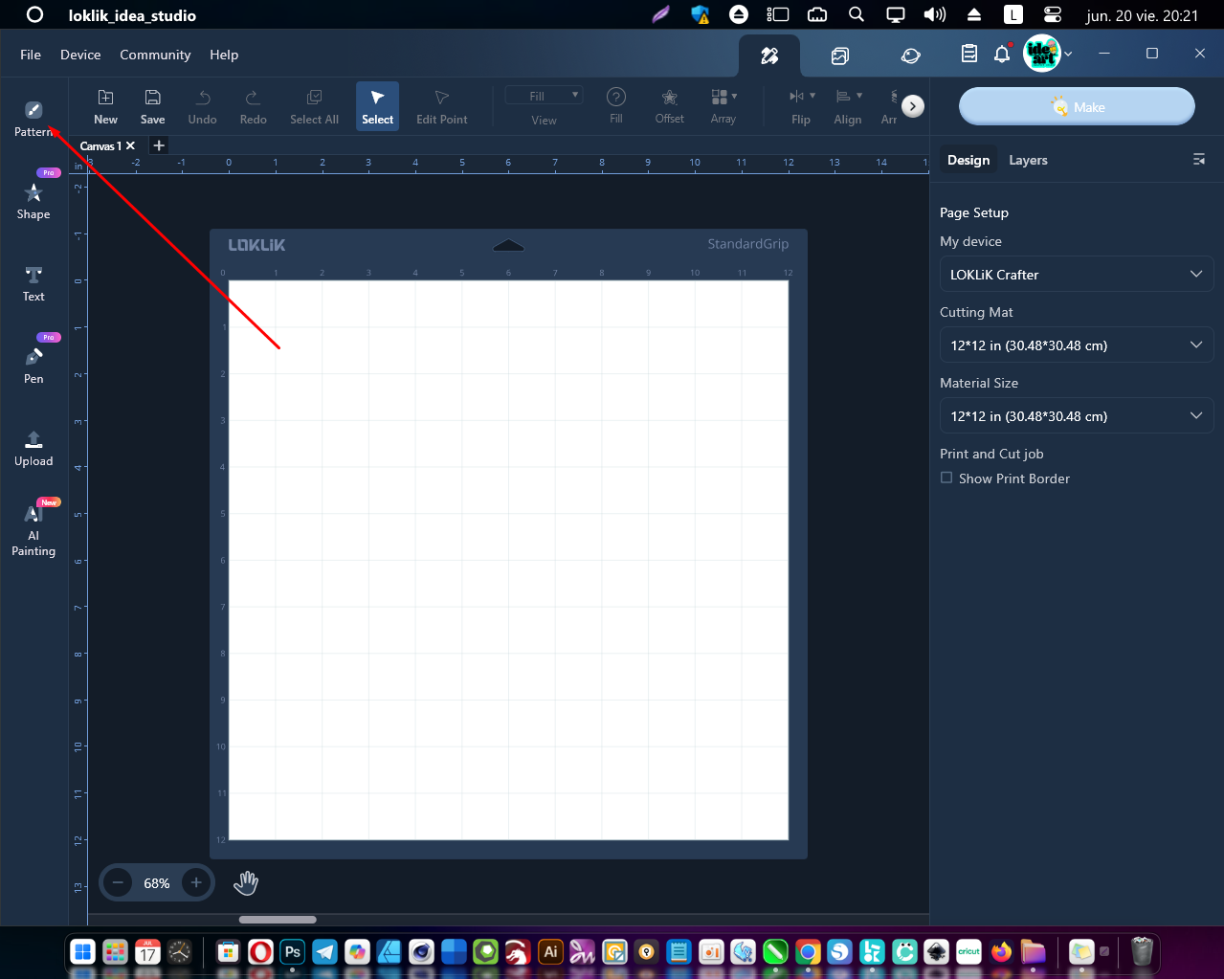Screen dimensions: 1224x979
Task: Close the Canvas 1 tab
Action: click(x=131, y=145)
